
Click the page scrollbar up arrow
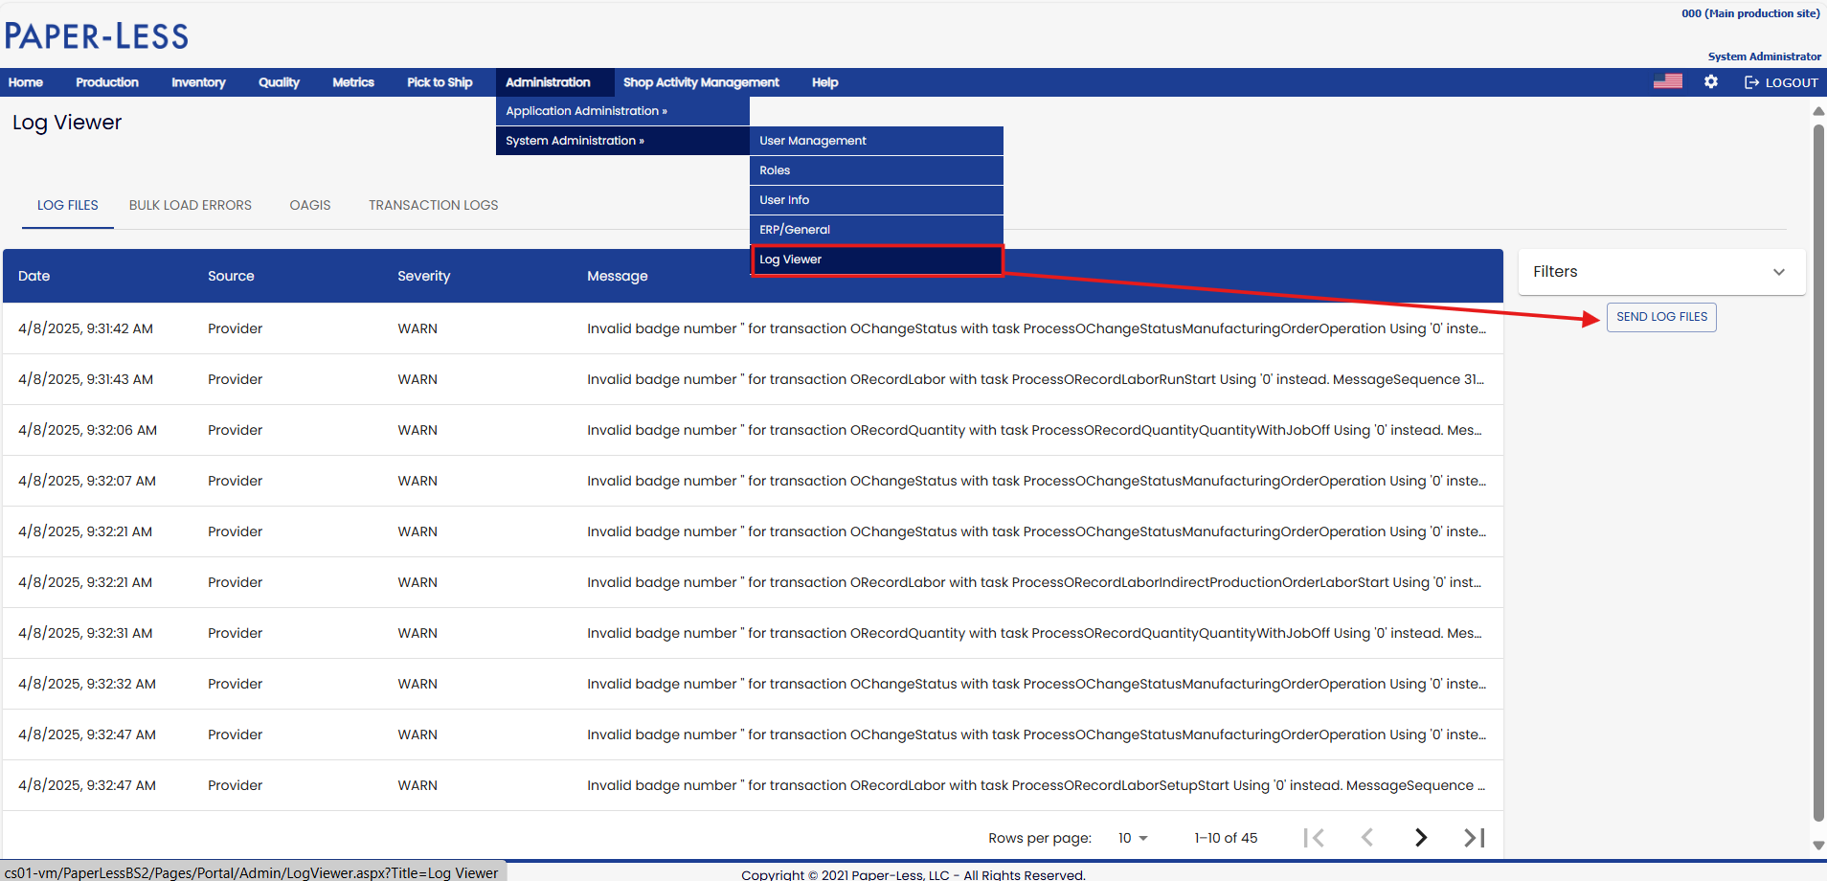tap(1818, 111)
